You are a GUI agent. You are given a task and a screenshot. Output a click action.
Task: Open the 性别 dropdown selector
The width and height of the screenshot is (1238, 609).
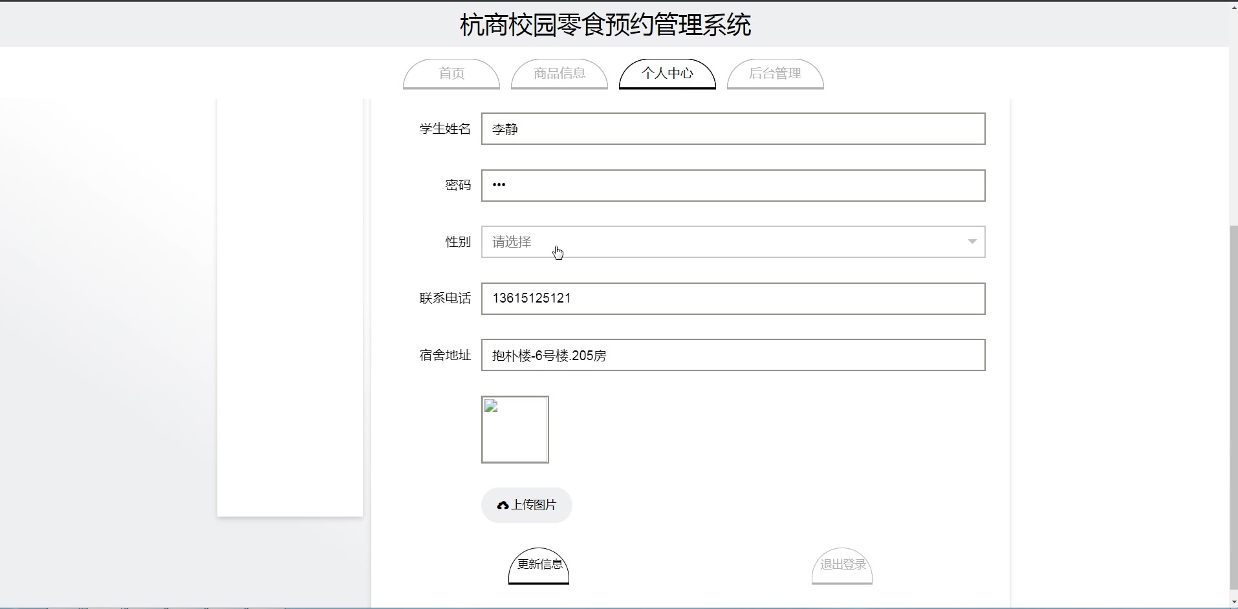click(733, 242)
